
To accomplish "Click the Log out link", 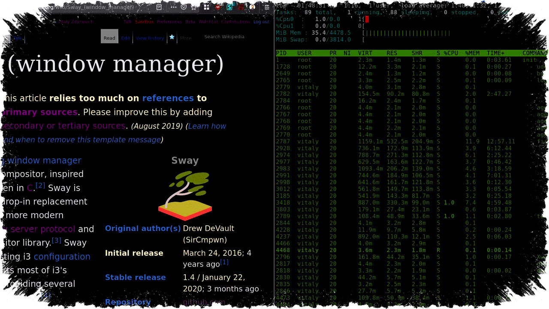I will 261,21.
